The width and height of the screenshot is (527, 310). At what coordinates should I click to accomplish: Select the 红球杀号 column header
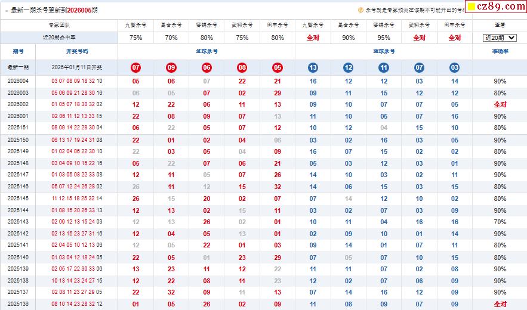(x=207, y=51)
